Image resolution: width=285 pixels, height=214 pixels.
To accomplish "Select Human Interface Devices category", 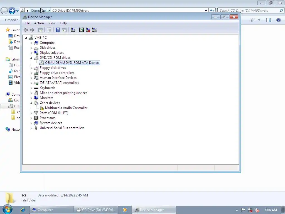I will (58, 78).
